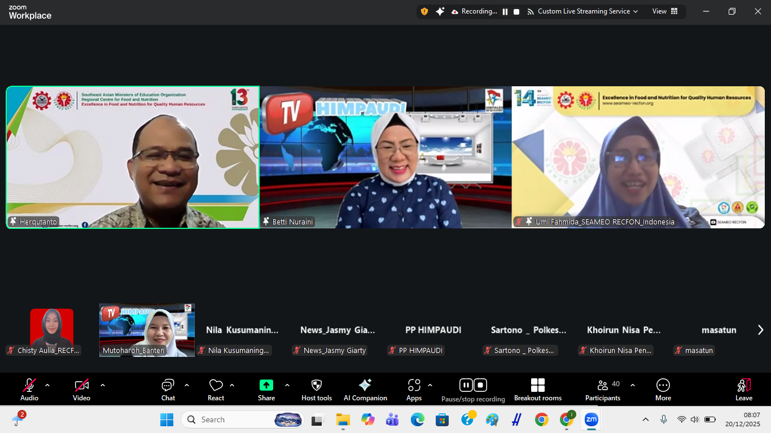Expand video options arrow beside Video

103,386
